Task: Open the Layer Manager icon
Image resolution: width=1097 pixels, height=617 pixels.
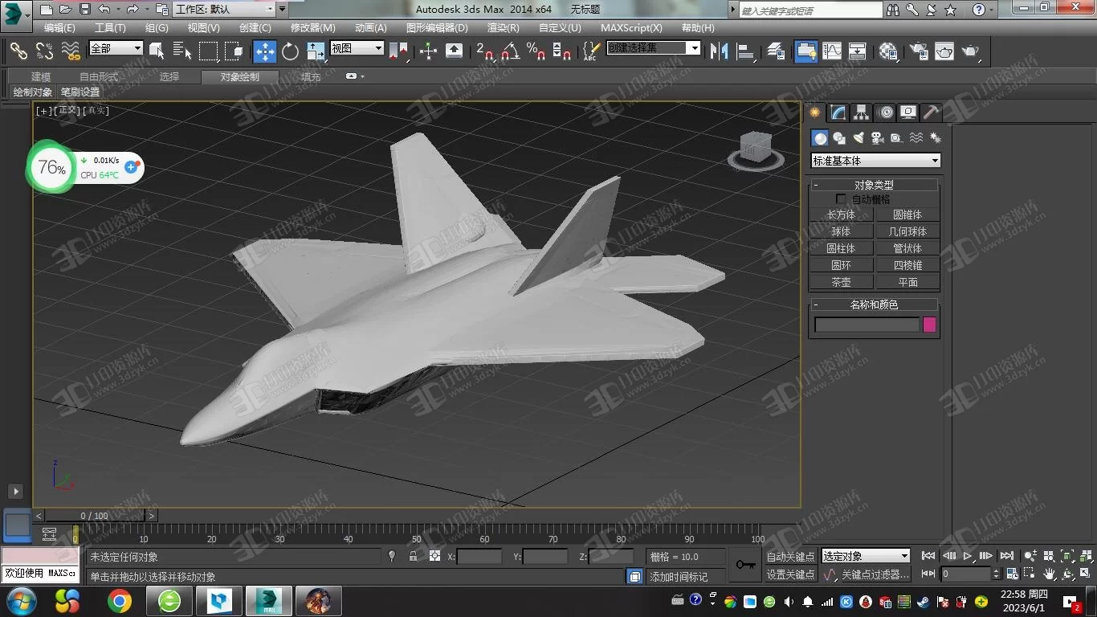Action: [x=776, y=51]
